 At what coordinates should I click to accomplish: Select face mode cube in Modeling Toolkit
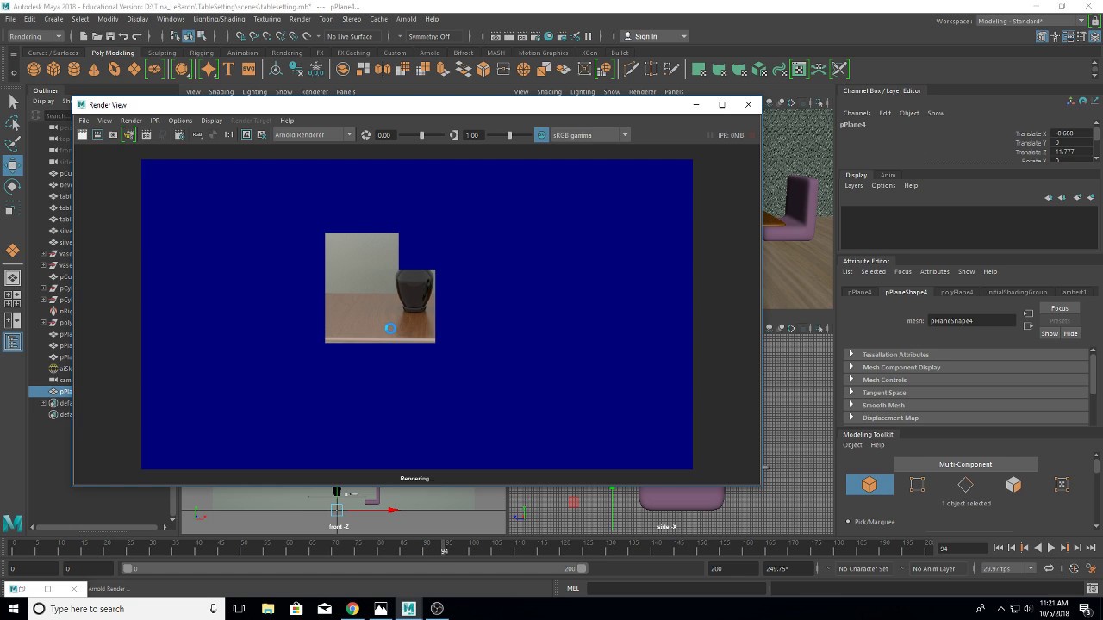1013,485
